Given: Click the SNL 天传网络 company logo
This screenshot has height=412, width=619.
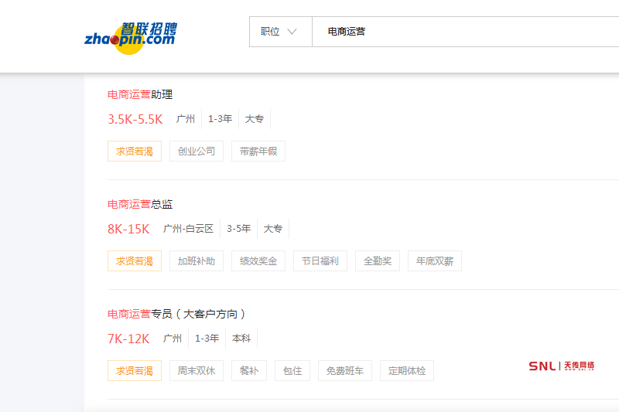Looking at the screenshot, I should click(561, 366).
